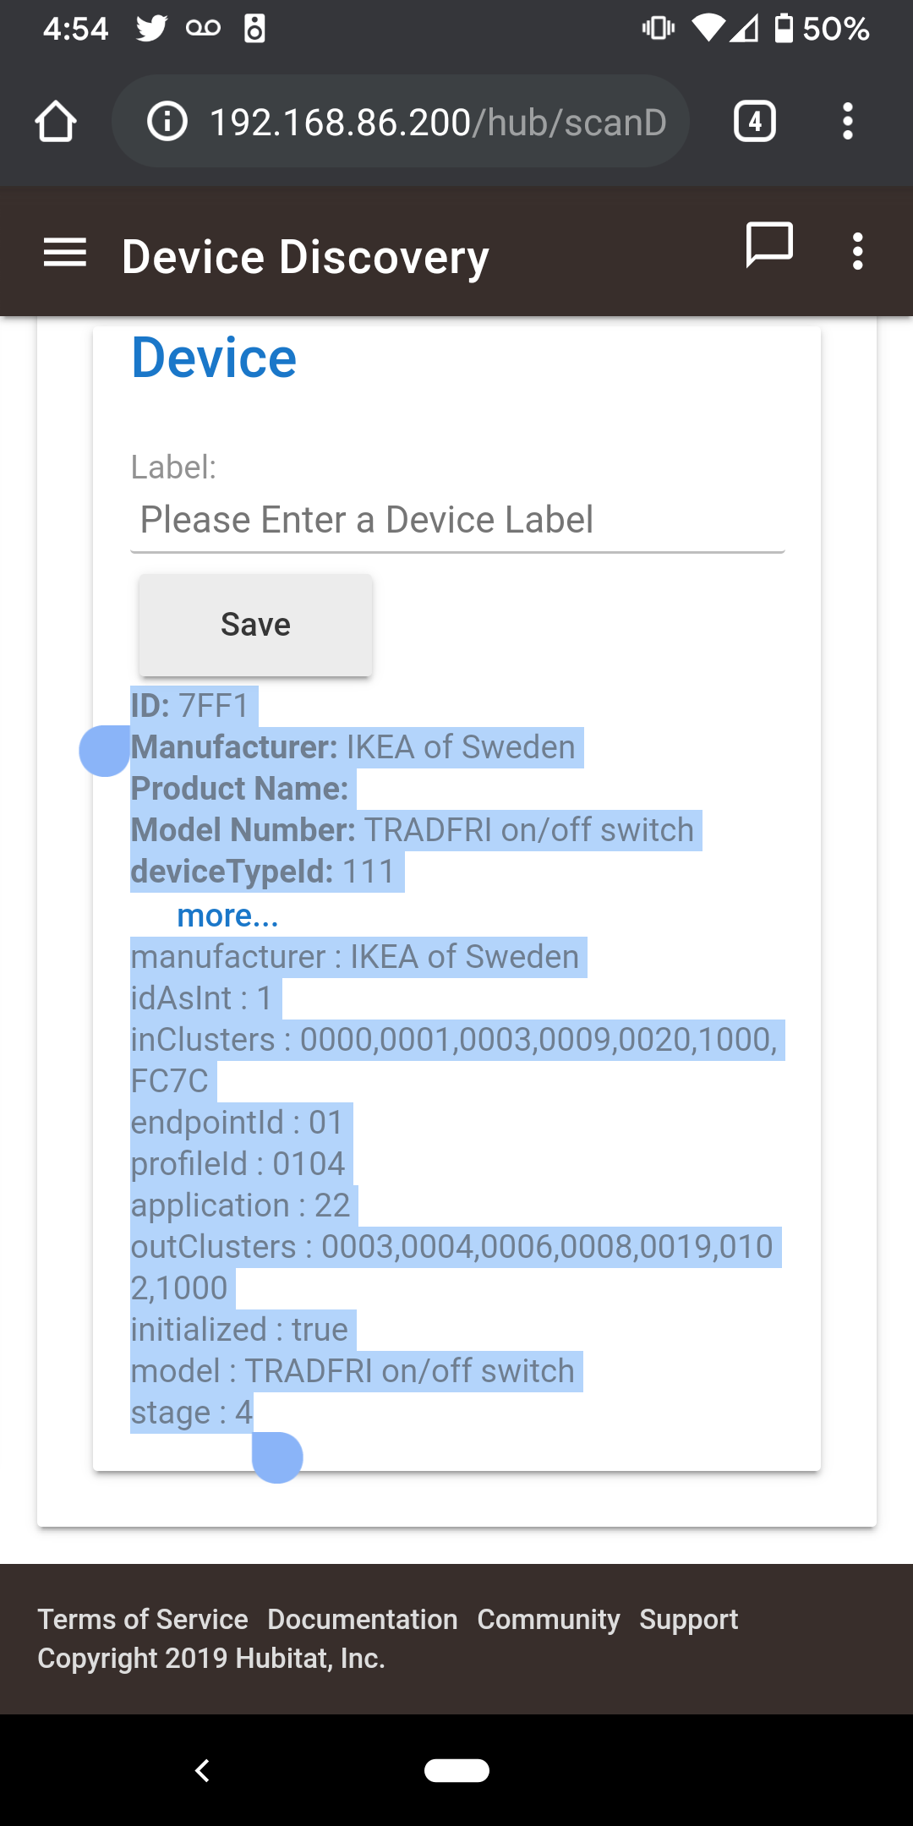Open the Documentation link
This screenshot has height=1826, width=913.
click(363, 1619)
